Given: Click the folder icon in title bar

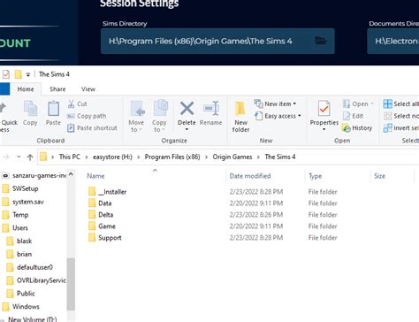Looking at the screenshot, I should point(18,74).
